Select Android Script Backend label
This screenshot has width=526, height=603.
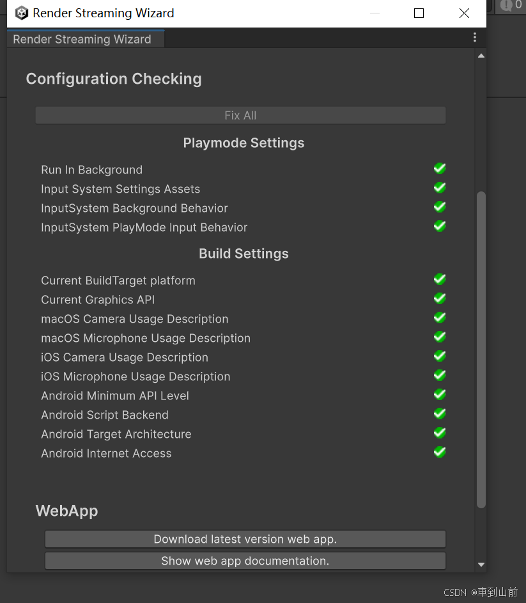point(105,415)
